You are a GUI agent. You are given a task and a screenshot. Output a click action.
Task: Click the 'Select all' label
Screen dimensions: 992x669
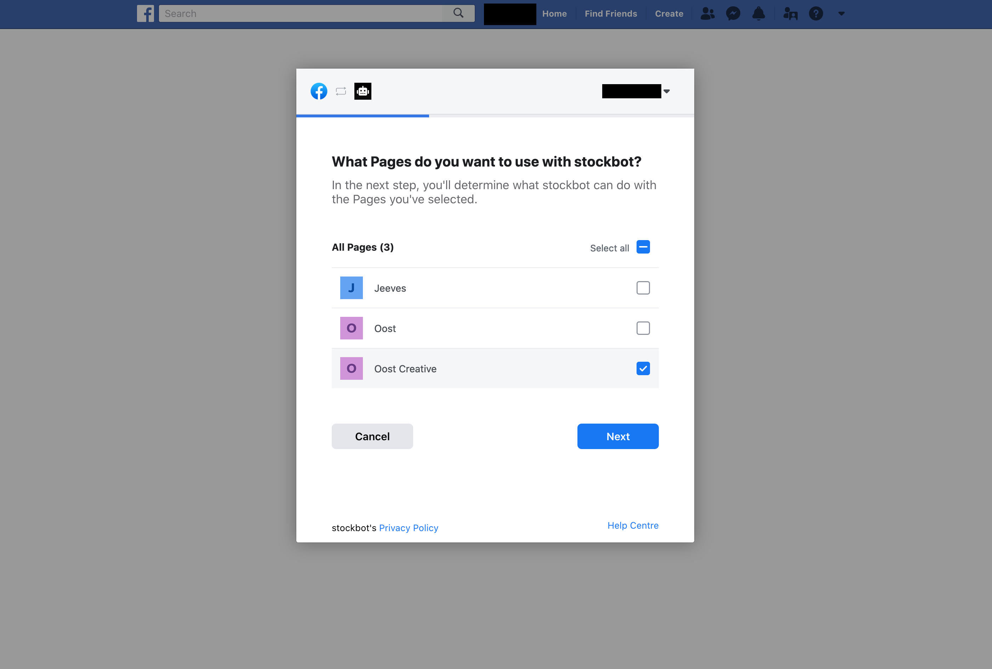coord(609,248)
